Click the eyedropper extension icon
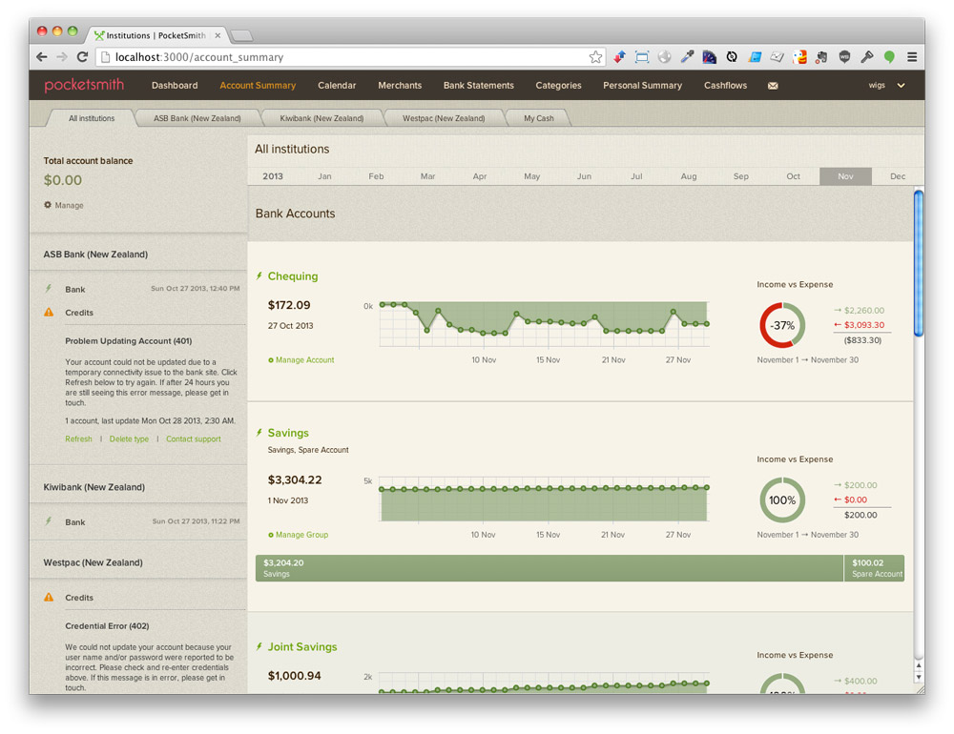The height and width of the screenshot is (734, 954). (x=687, y=57)
